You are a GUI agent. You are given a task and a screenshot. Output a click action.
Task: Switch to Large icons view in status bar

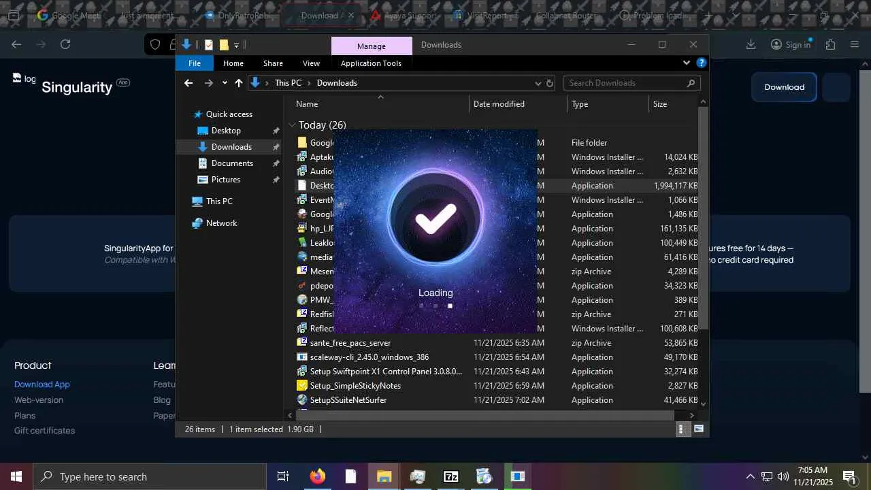698,429
